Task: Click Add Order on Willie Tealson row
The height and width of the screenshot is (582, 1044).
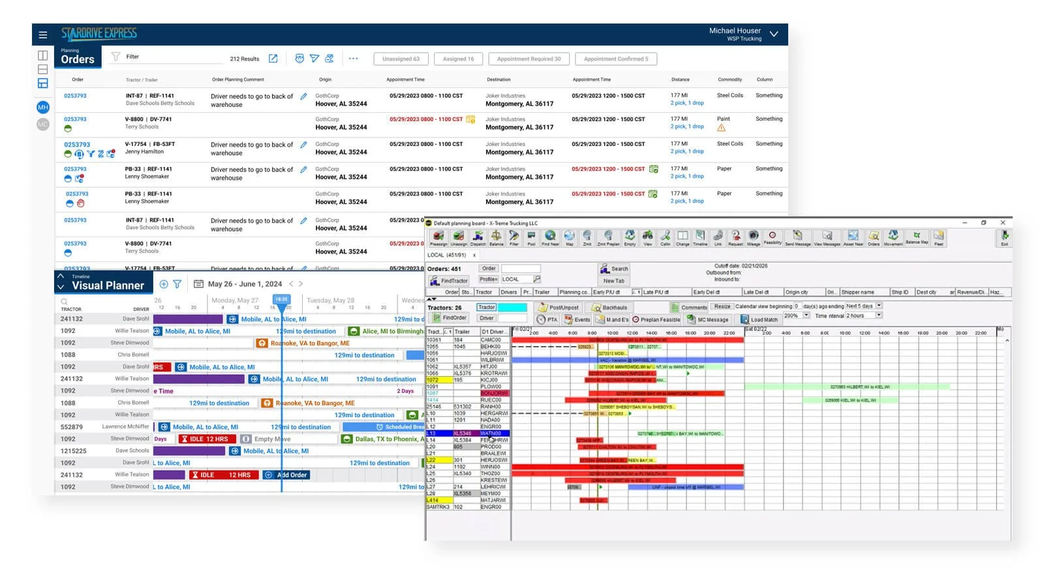Action: tap(286, 474)
